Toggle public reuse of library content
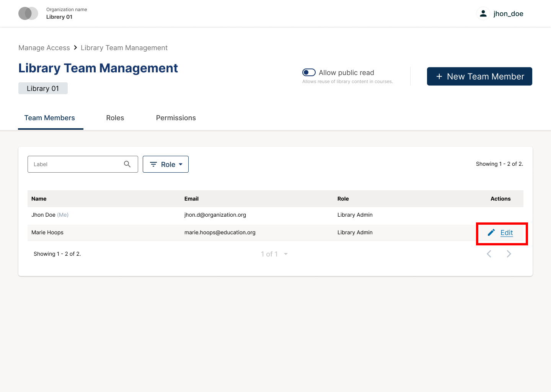 pyautogui.click(x=309, y=72)
